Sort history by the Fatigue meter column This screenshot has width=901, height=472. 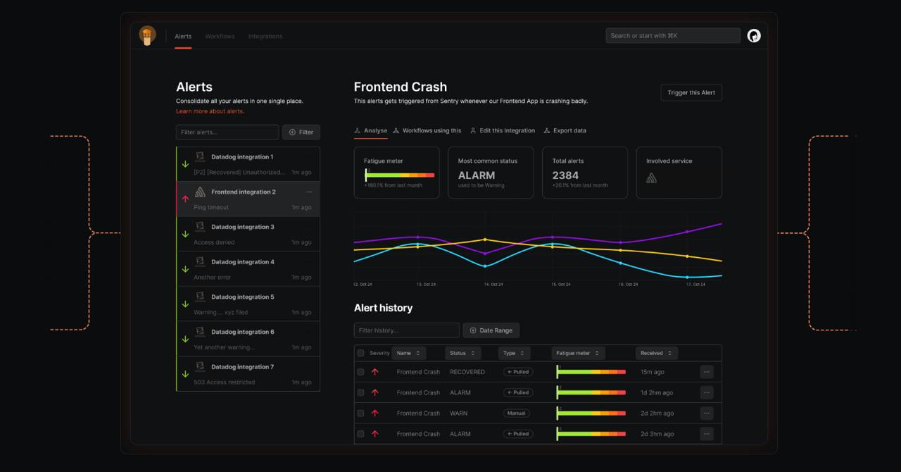tap(578, 353)
